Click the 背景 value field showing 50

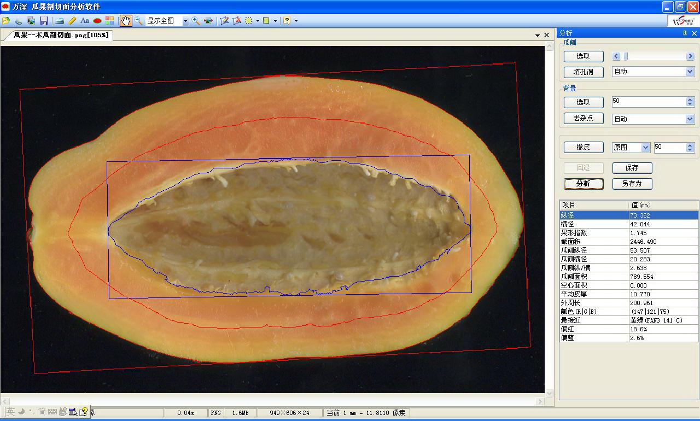coord(648,102)
